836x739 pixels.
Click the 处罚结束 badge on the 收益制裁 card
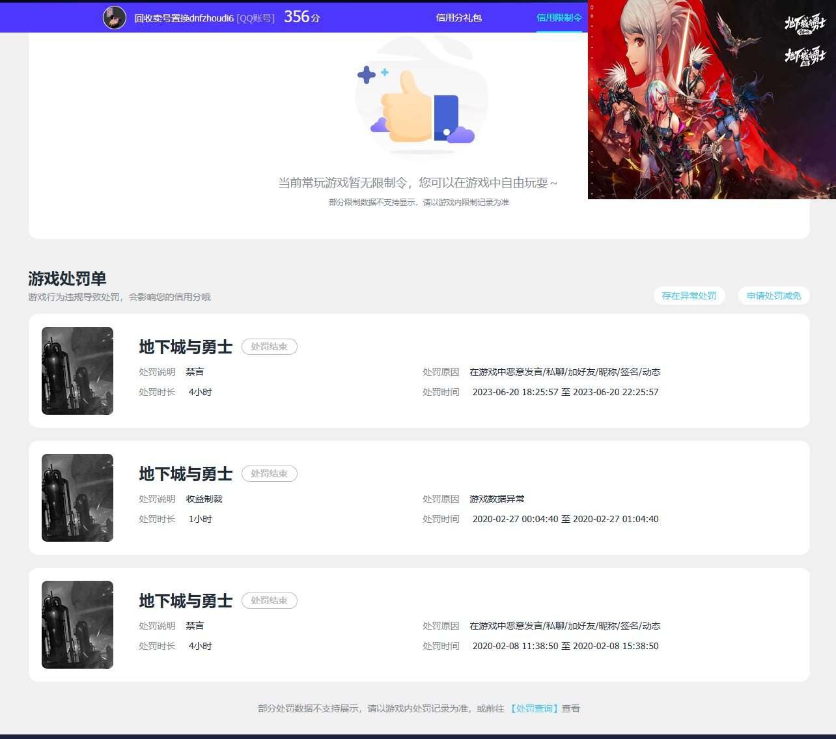click(270, 474)
